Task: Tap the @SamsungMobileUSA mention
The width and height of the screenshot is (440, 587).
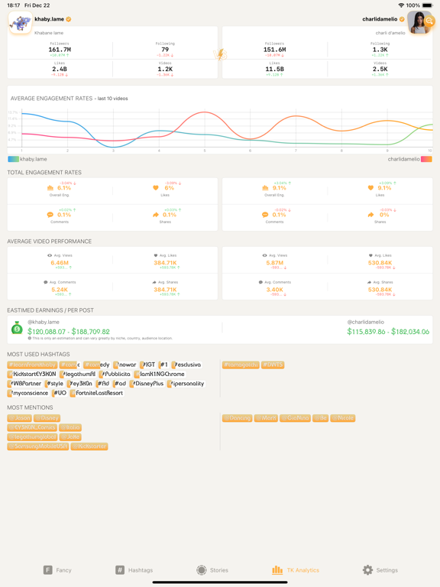Action: point(37,446)
